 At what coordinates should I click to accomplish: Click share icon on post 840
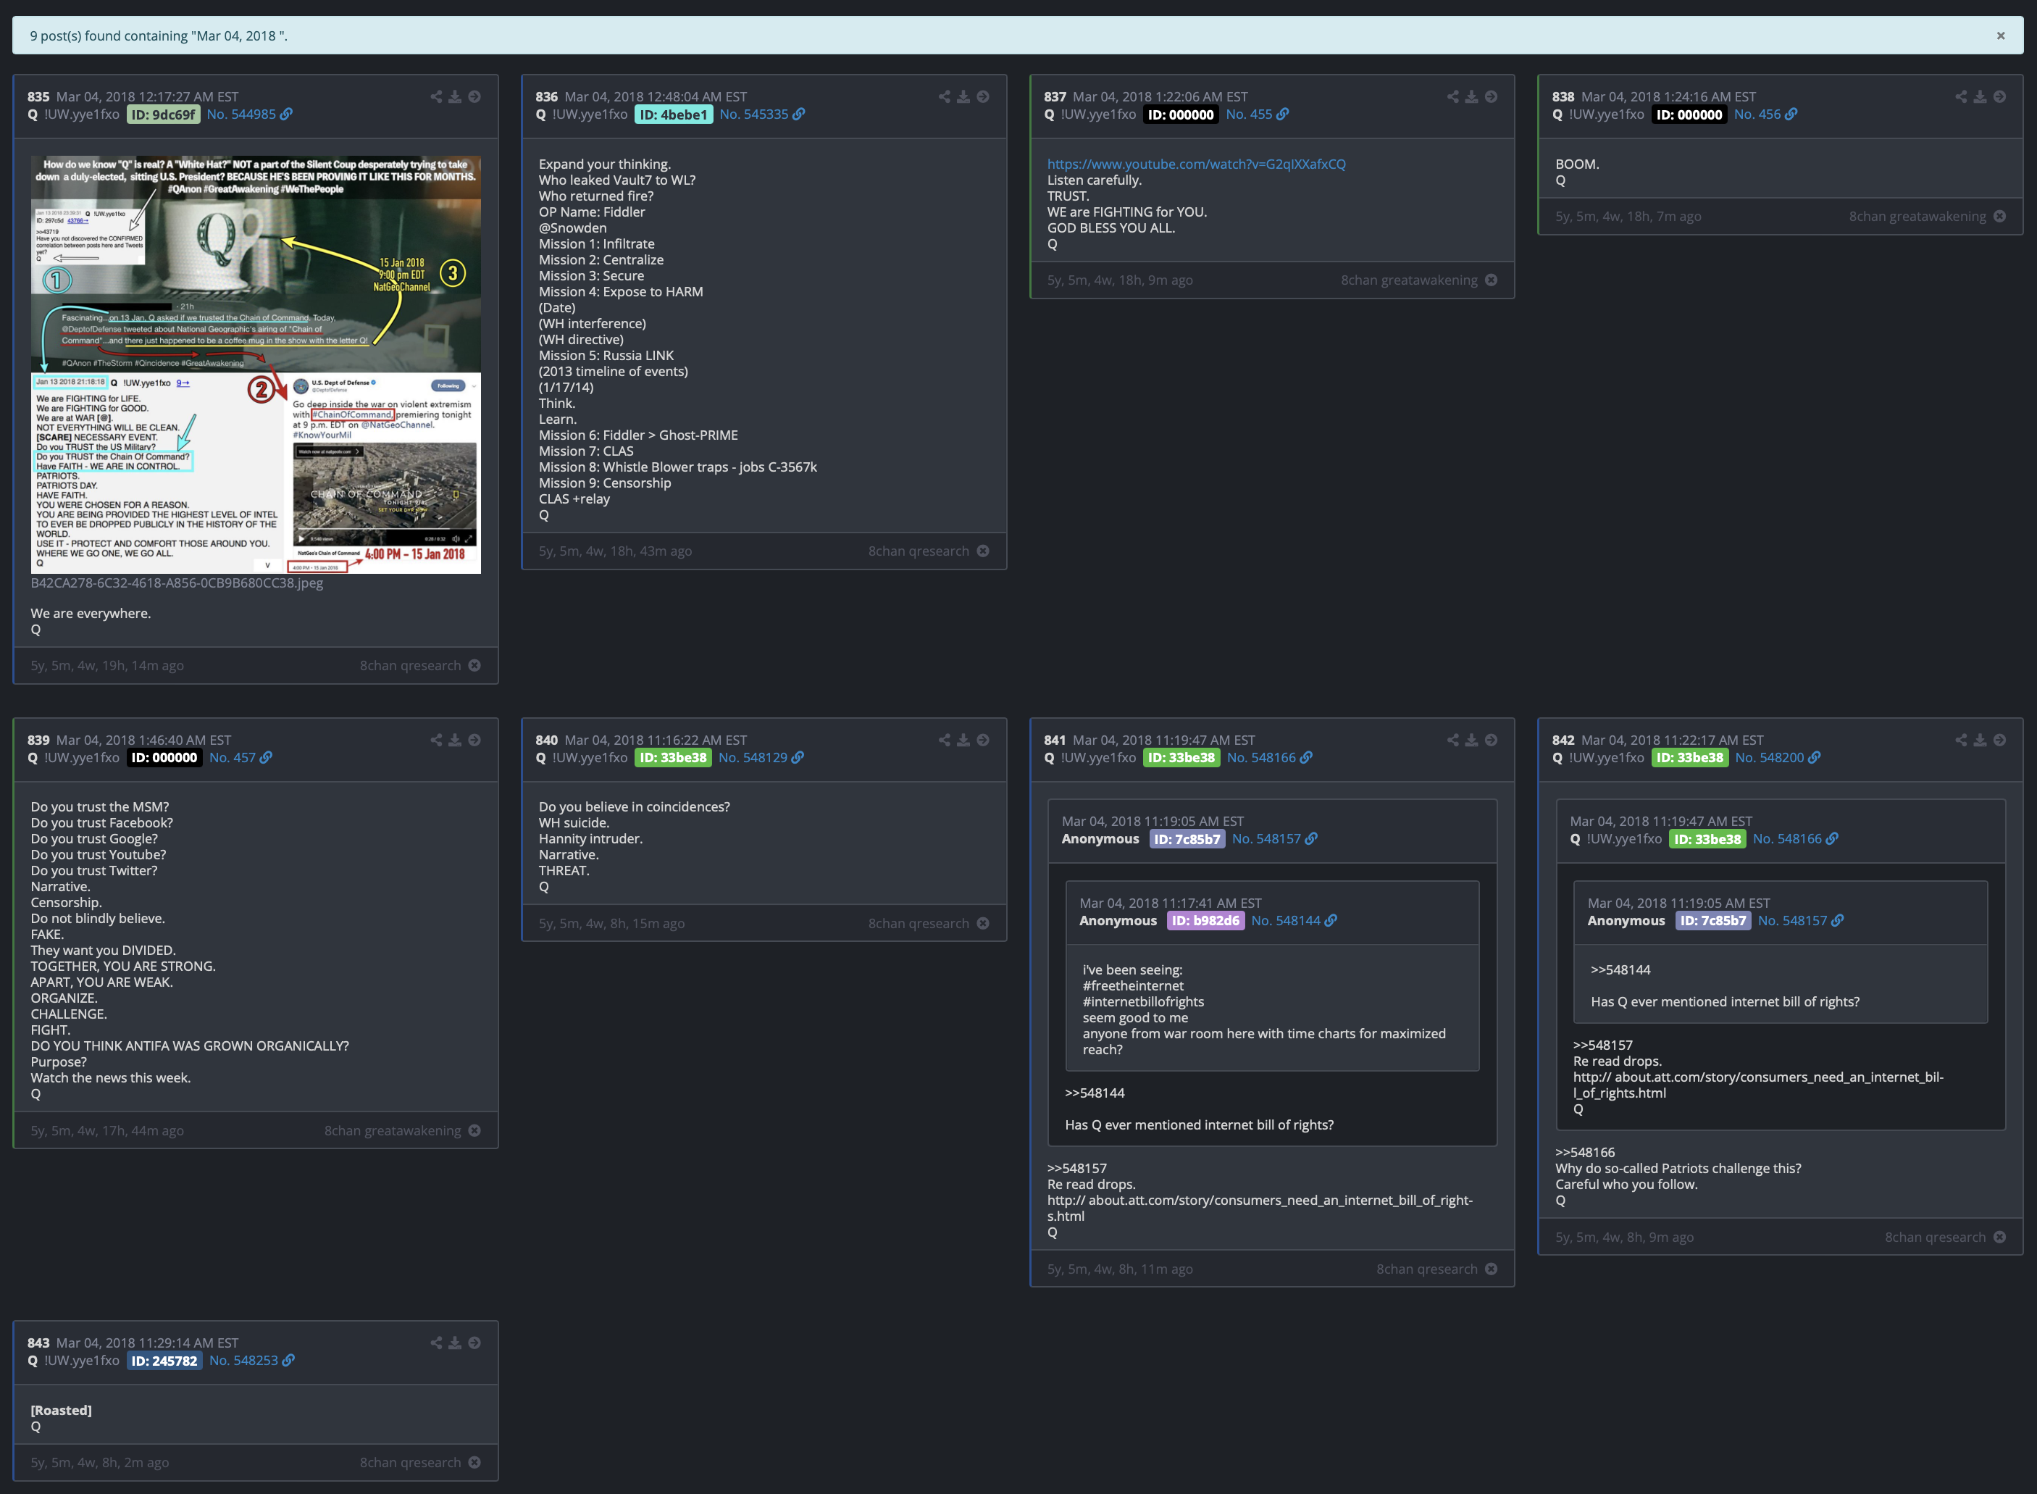945,740
